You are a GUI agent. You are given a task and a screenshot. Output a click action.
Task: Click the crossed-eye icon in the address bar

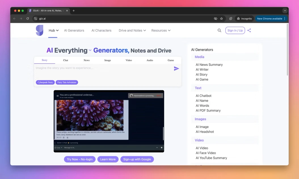pos(216,18)
